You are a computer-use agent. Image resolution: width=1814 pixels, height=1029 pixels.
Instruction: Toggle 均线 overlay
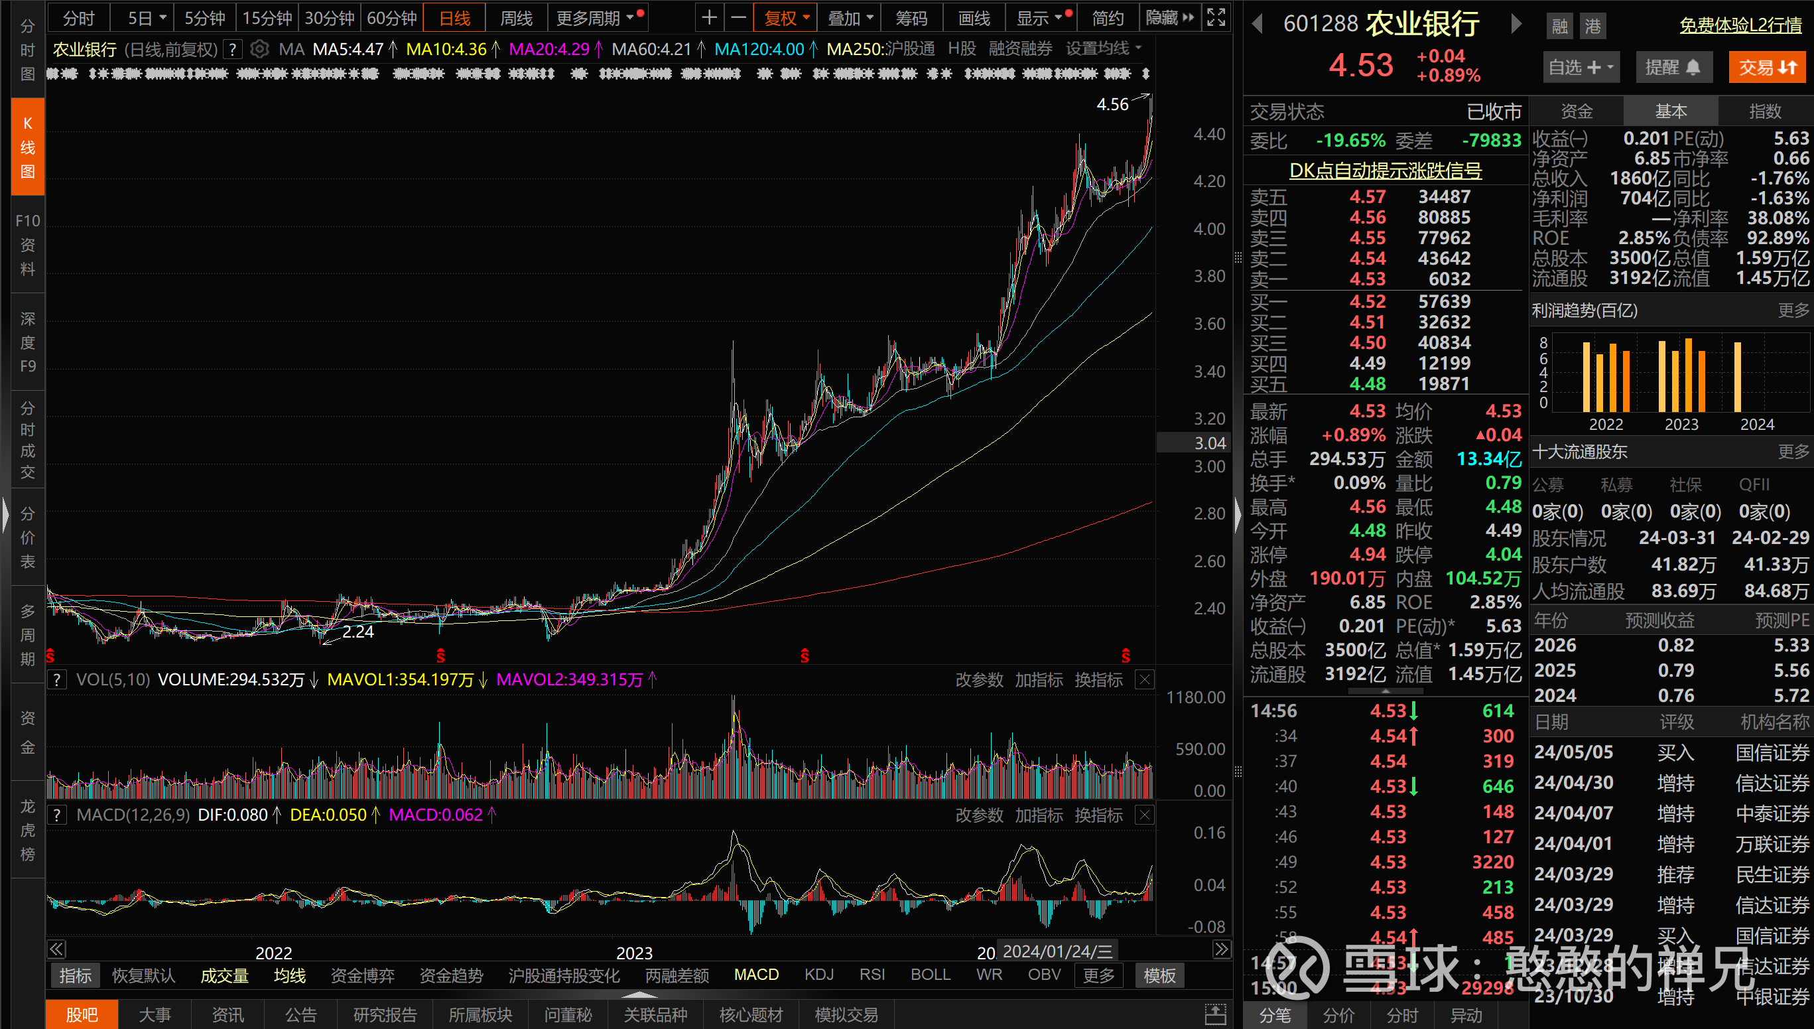click(x=290, y=975)
